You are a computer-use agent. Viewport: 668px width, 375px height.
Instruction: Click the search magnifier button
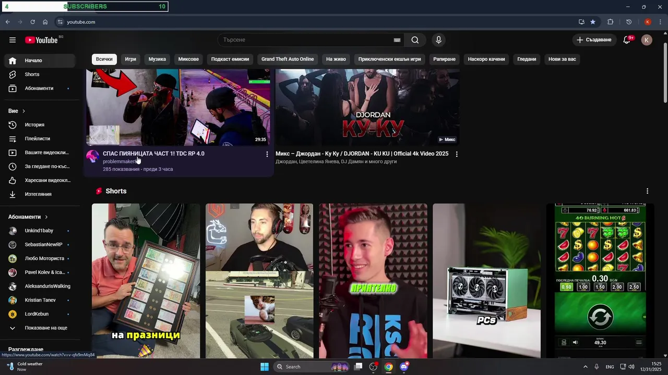tap(415, 40)
